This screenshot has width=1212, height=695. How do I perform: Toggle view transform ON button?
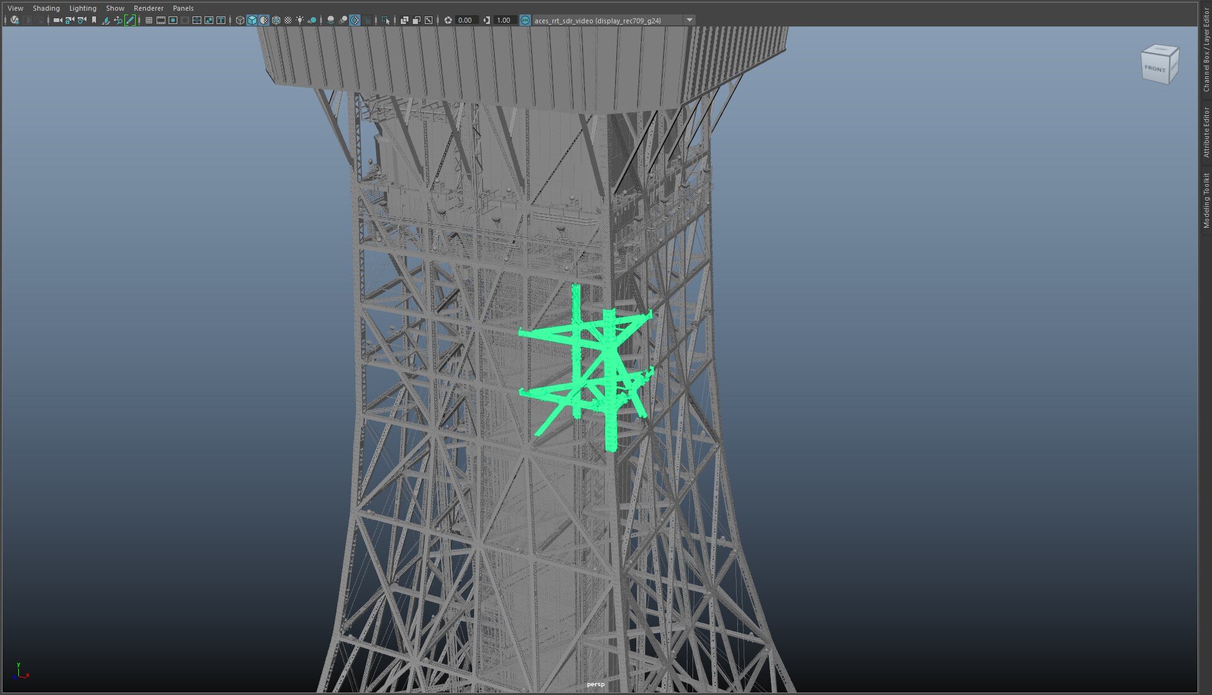point(525,20)
